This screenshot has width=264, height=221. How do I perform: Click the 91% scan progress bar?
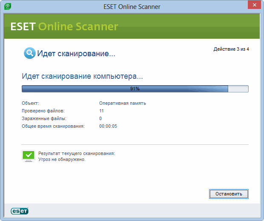click(135, 89)
